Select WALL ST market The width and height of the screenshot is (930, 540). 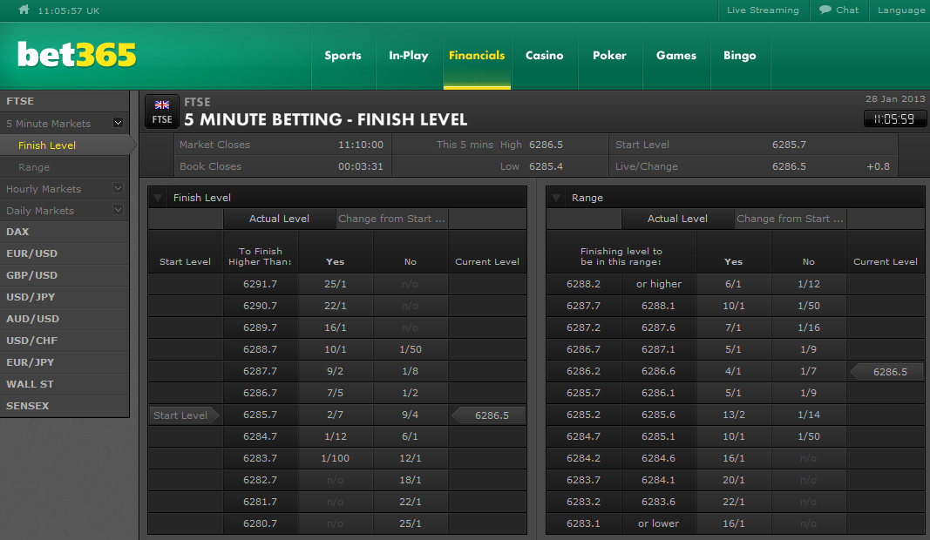click(x=64, y=384)
